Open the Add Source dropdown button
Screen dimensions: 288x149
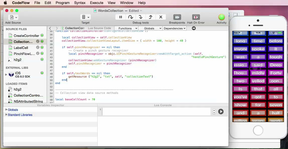coord(13,17)
